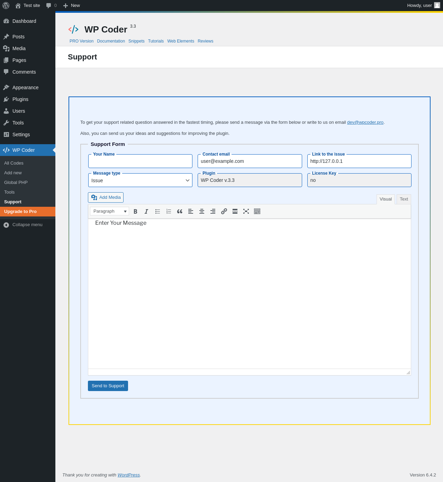Toggle italic formatting
Image resolution: width=443 pixels, height=482 pixels.
pos(146,211)
